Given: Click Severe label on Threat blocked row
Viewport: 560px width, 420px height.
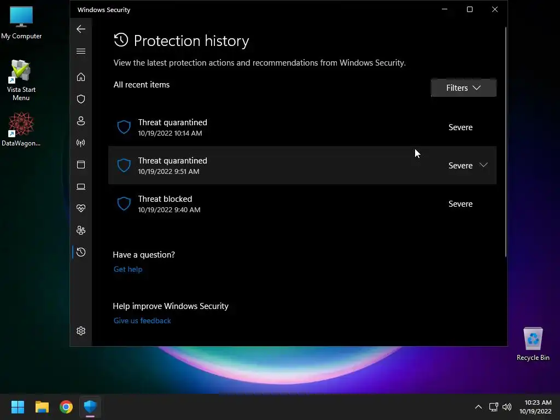Looking at the screenshot, I should click(460, 203).
